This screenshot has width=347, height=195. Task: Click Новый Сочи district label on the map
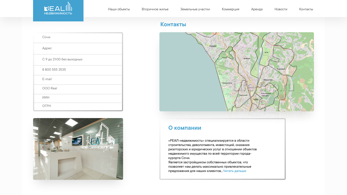click(227, 83)
